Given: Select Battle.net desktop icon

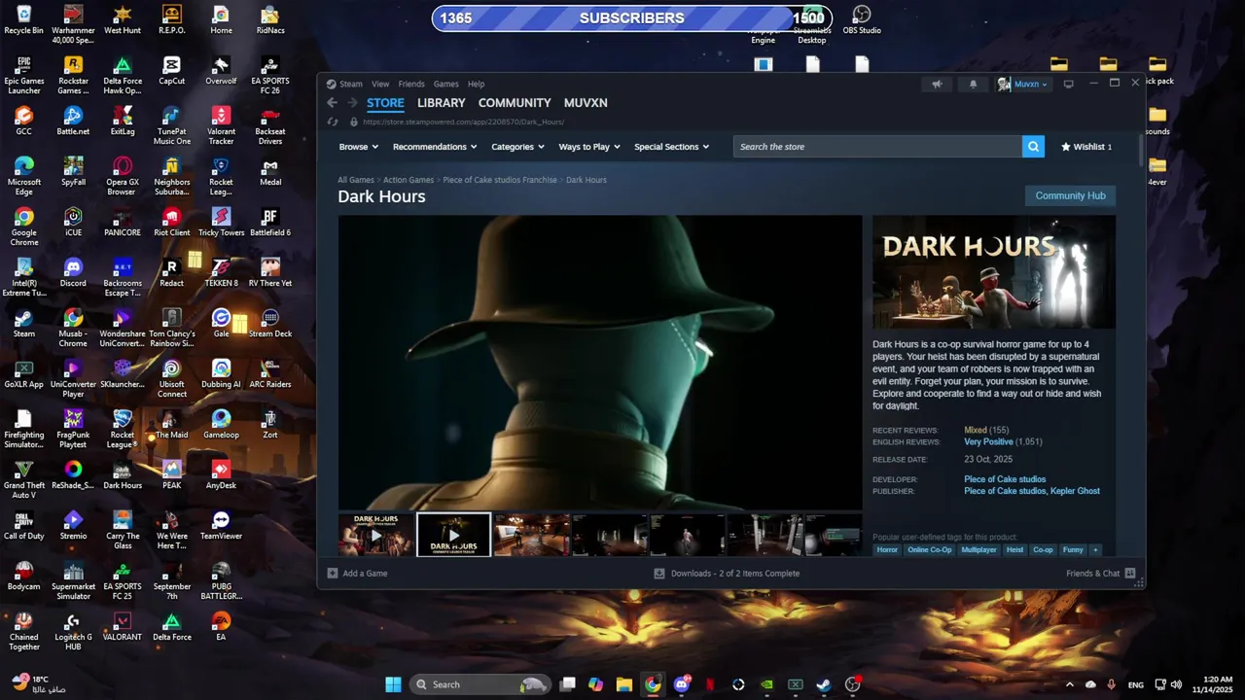Looking at the screenshot, I should tap(73, 121).
